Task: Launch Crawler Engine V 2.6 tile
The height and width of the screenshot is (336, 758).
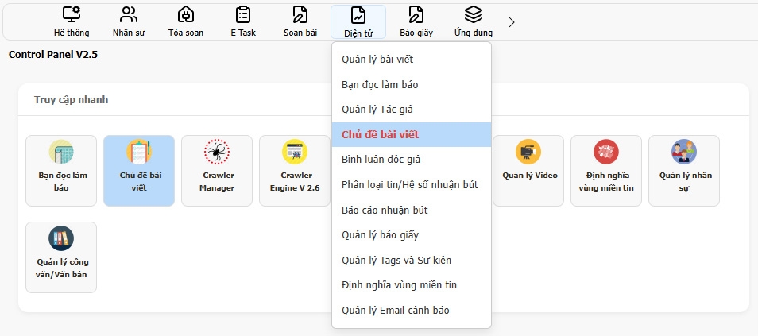Action: click(x=295, y=171)
